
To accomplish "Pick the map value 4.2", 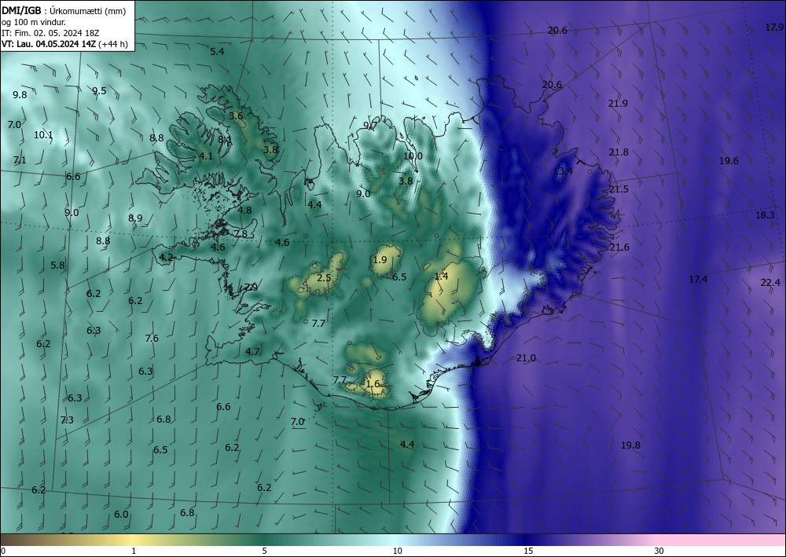I will 166,258.
